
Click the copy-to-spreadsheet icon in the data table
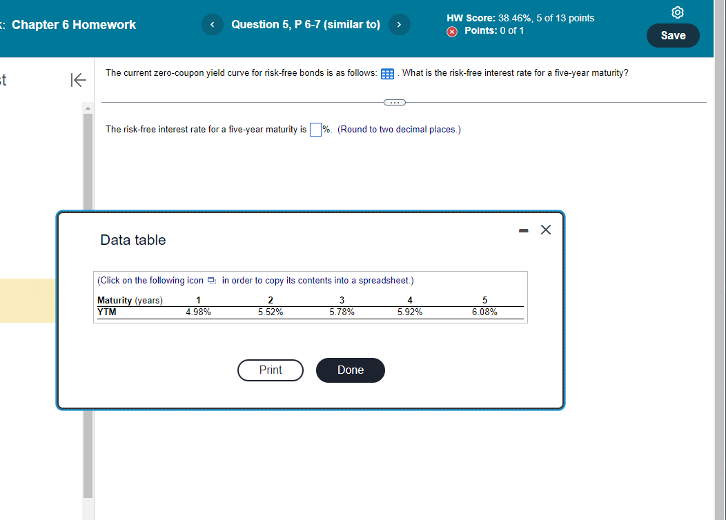click(x=211, y=281)
